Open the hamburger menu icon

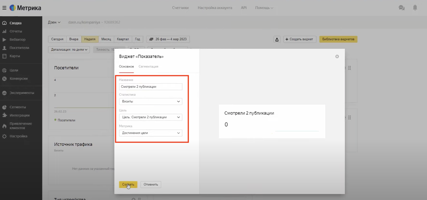point(4,8)
